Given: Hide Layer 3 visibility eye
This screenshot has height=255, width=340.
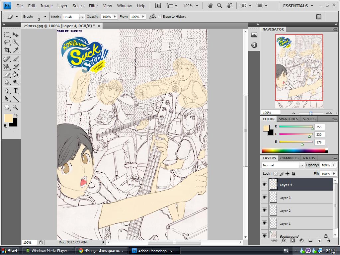Looking at the screenshot, I should [264, 197].
